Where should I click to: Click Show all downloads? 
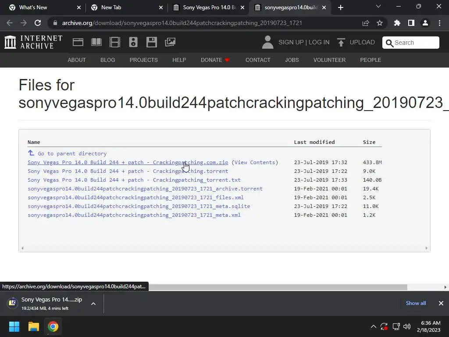pyautogui.click(x=416, y=303)
